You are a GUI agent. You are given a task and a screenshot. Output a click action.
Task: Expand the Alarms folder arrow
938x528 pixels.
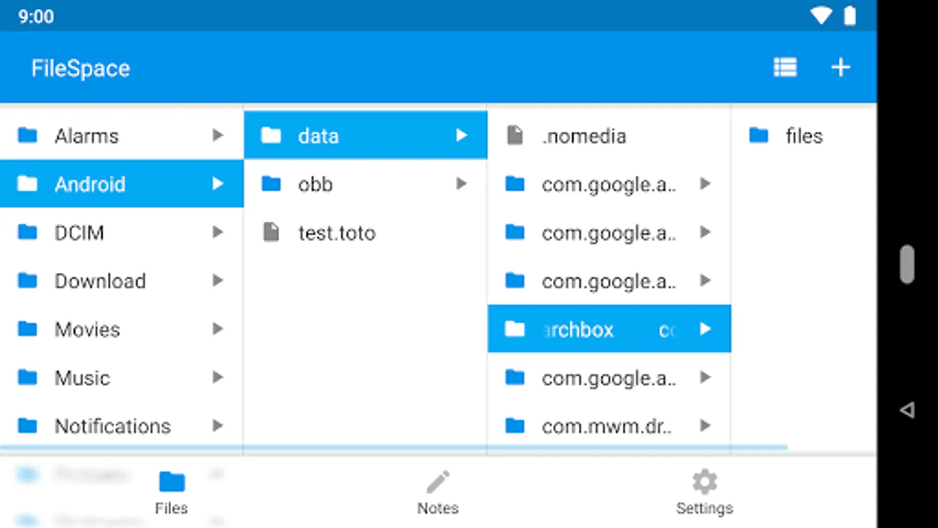[x=217, y=136]
